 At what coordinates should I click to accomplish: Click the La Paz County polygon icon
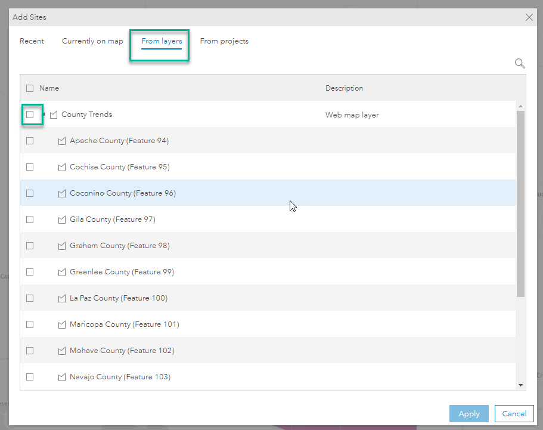coord(62,298)
